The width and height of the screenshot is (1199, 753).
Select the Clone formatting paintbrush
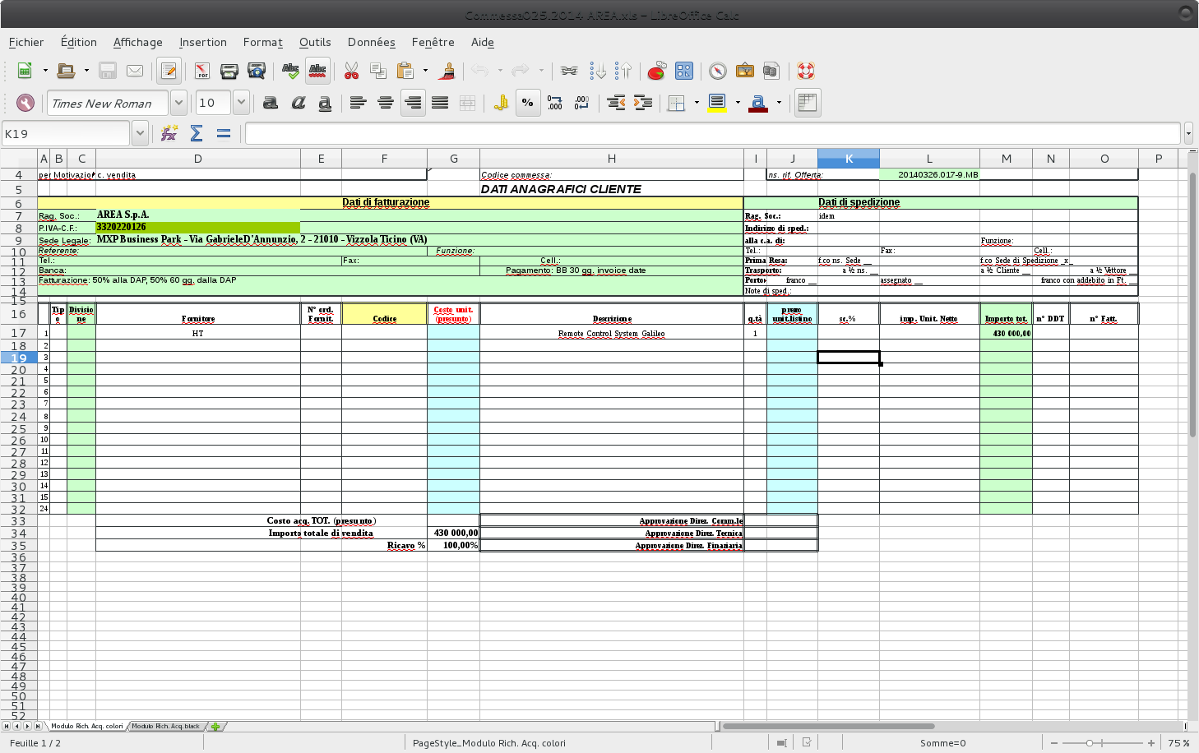(447, 71)
